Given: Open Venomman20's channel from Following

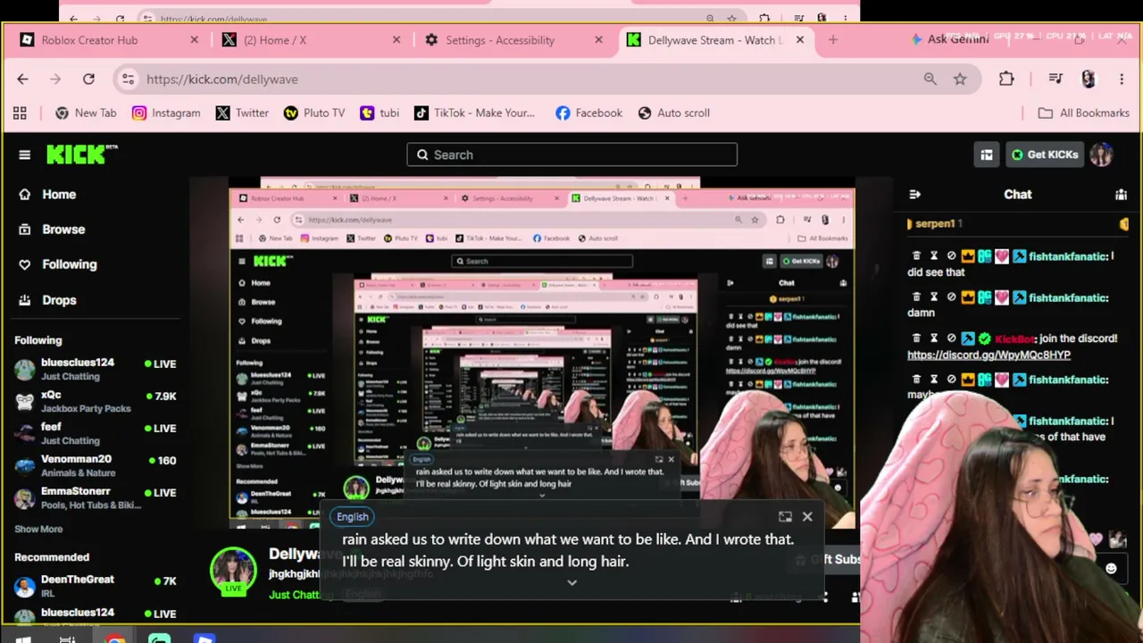Looking at the screenshot, I should click(96, 465).
